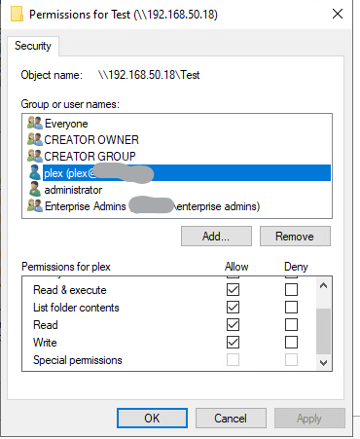
Task: Click the folder icon in title bar
Action: (17, 15)
